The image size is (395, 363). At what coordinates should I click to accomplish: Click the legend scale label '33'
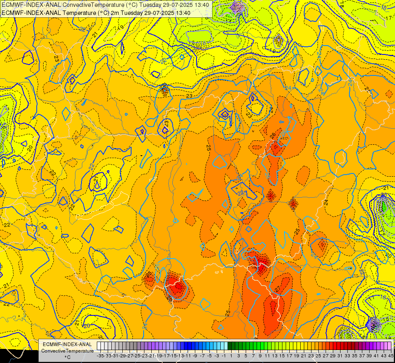[x=347, y=356]
